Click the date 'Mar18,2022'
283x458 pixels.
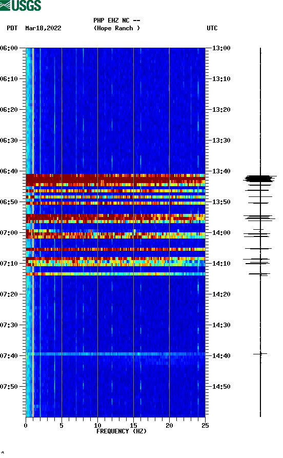click(x=43, y=28)
